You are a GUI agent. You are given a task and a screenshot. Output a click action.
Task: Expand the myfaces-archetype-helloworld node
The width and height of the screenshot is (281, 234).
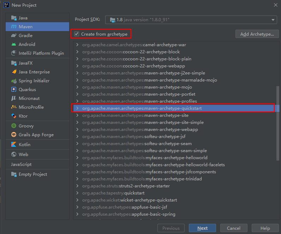tap(77, 158)
